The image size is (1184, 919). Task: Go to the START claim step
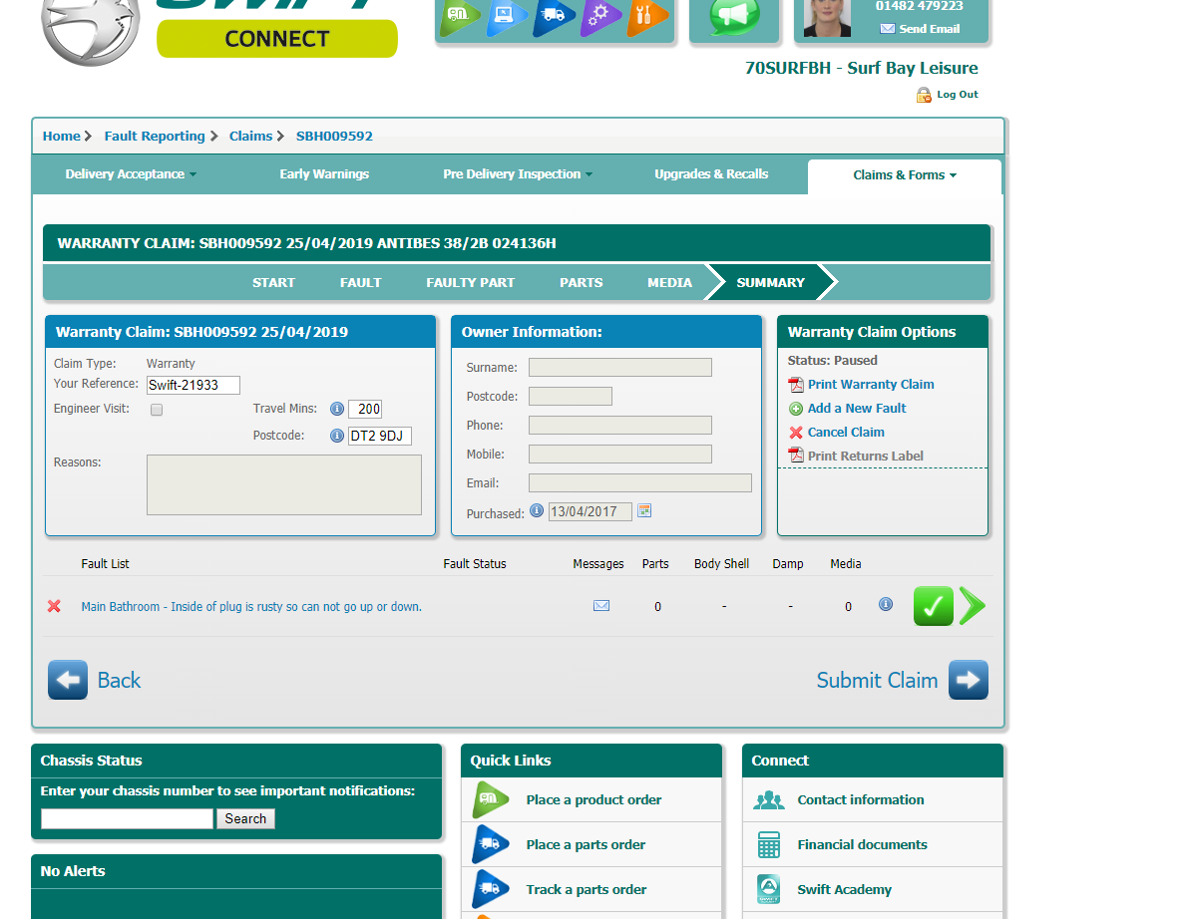pyautogui.click(x=273, y=282)
